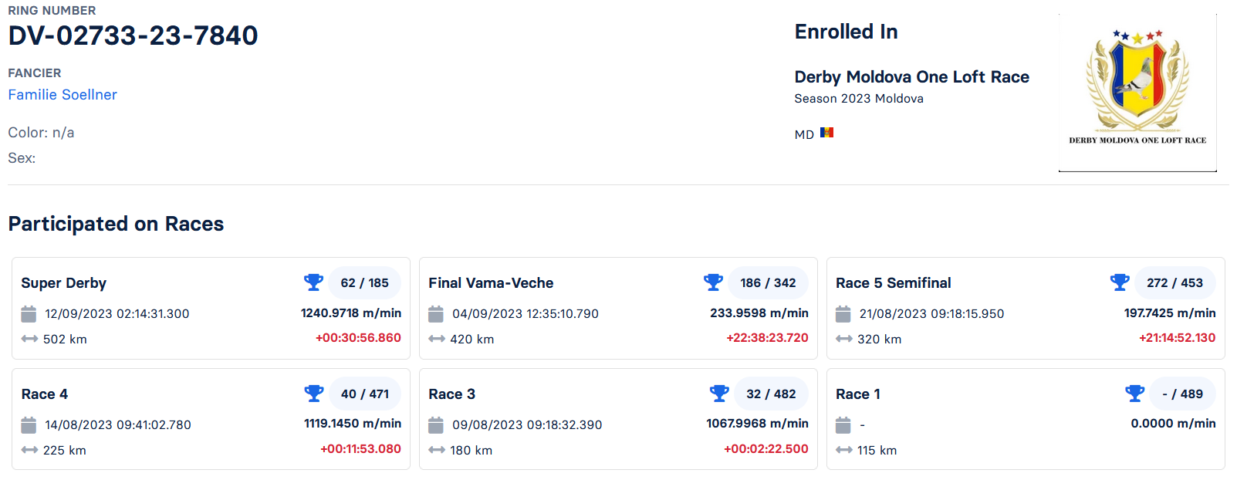This screenshot has width=1237, height=480.
Task: Click the Moldova flag icon next to MD
Action: (826, 133)
